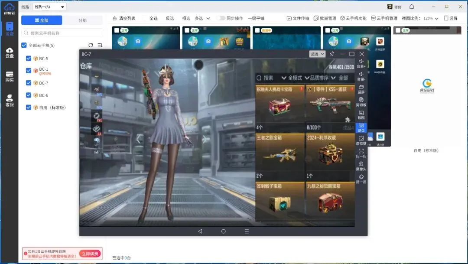Toggle the 键盘 keyboard tool
This screenshot has height=264, width=468.
click(x=361, y=127)
